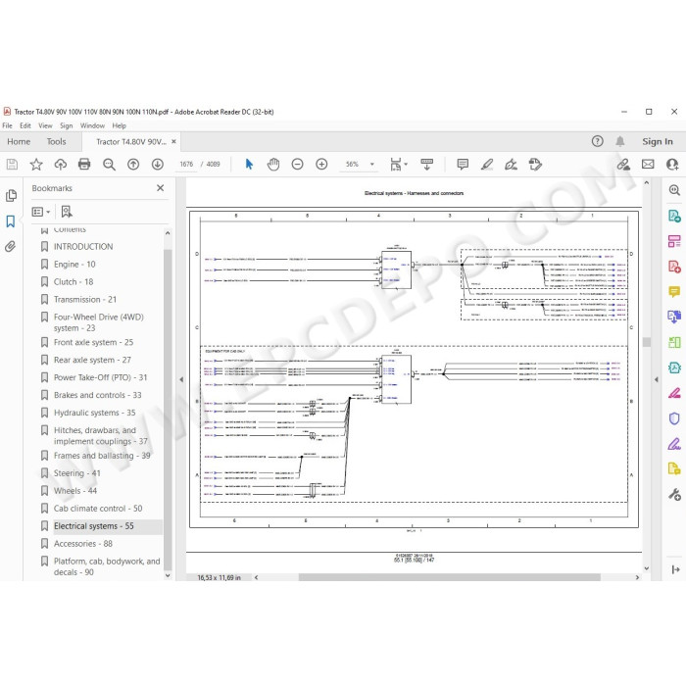Open Help question mark icon
The height and width of the screenshot is (686, 686).
(597, 141)
